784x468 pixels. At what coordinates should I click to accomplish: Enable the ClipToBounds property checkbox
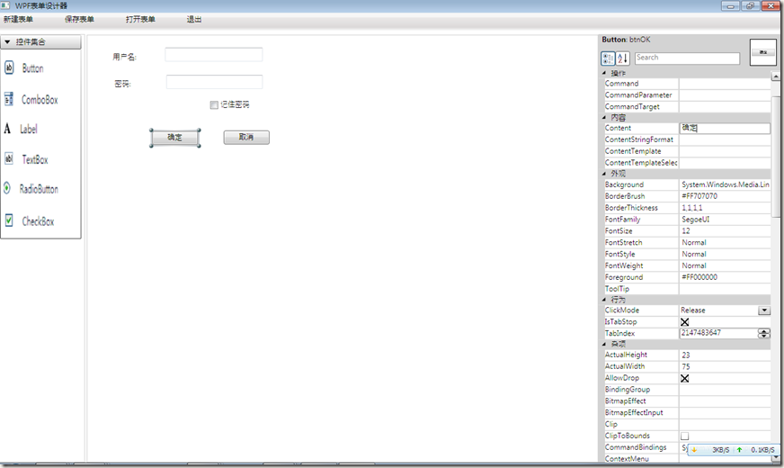coord(684,436)
